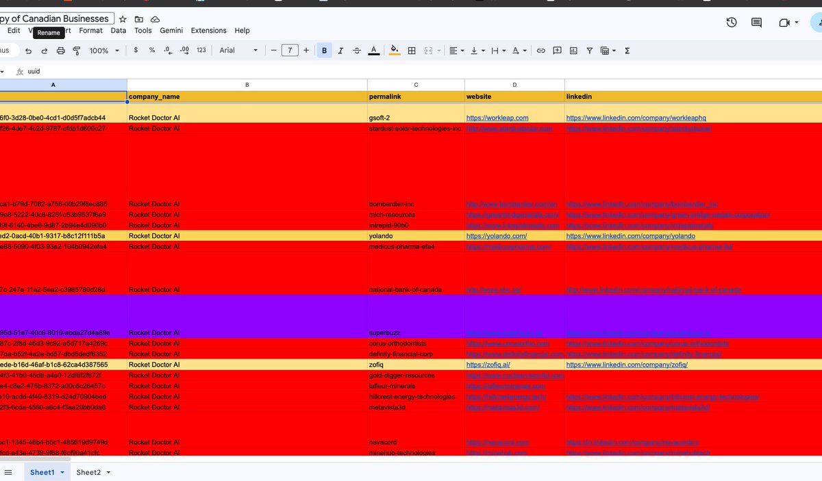Open the Sheet2 tab options arrow
The height and width of the screenshot is (481, 822).
(108, 473)
